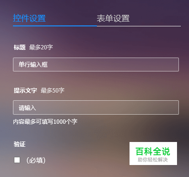
Task: Click the 标题 field label
Action: (20, 47)
